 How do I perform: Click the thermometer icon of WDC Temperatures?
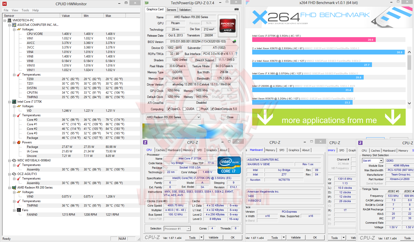(x=19, y=165)
